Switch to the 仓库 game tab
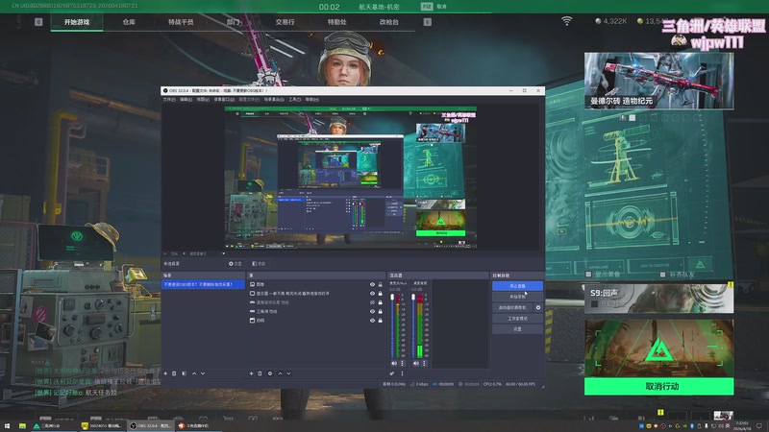Image resolution: width=769 pixels, height=432 pixels. 129,22
